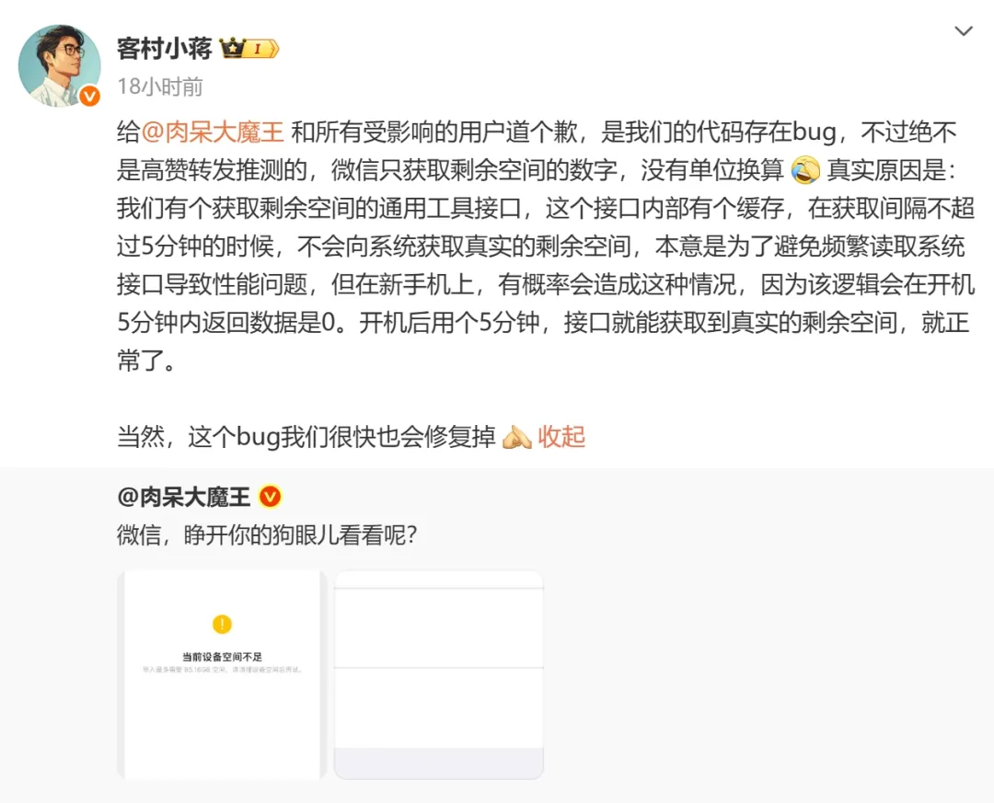Open the 当前设备空间不足 screenshot thumbnail
The image size is (994, 803).
coord(222,675)
